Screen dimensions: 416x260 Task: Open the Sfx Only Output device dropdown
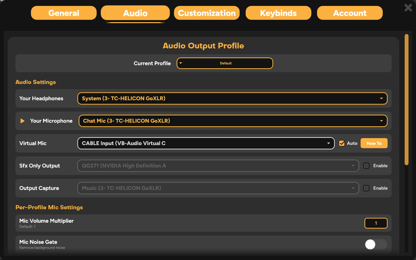click(218, 166)
